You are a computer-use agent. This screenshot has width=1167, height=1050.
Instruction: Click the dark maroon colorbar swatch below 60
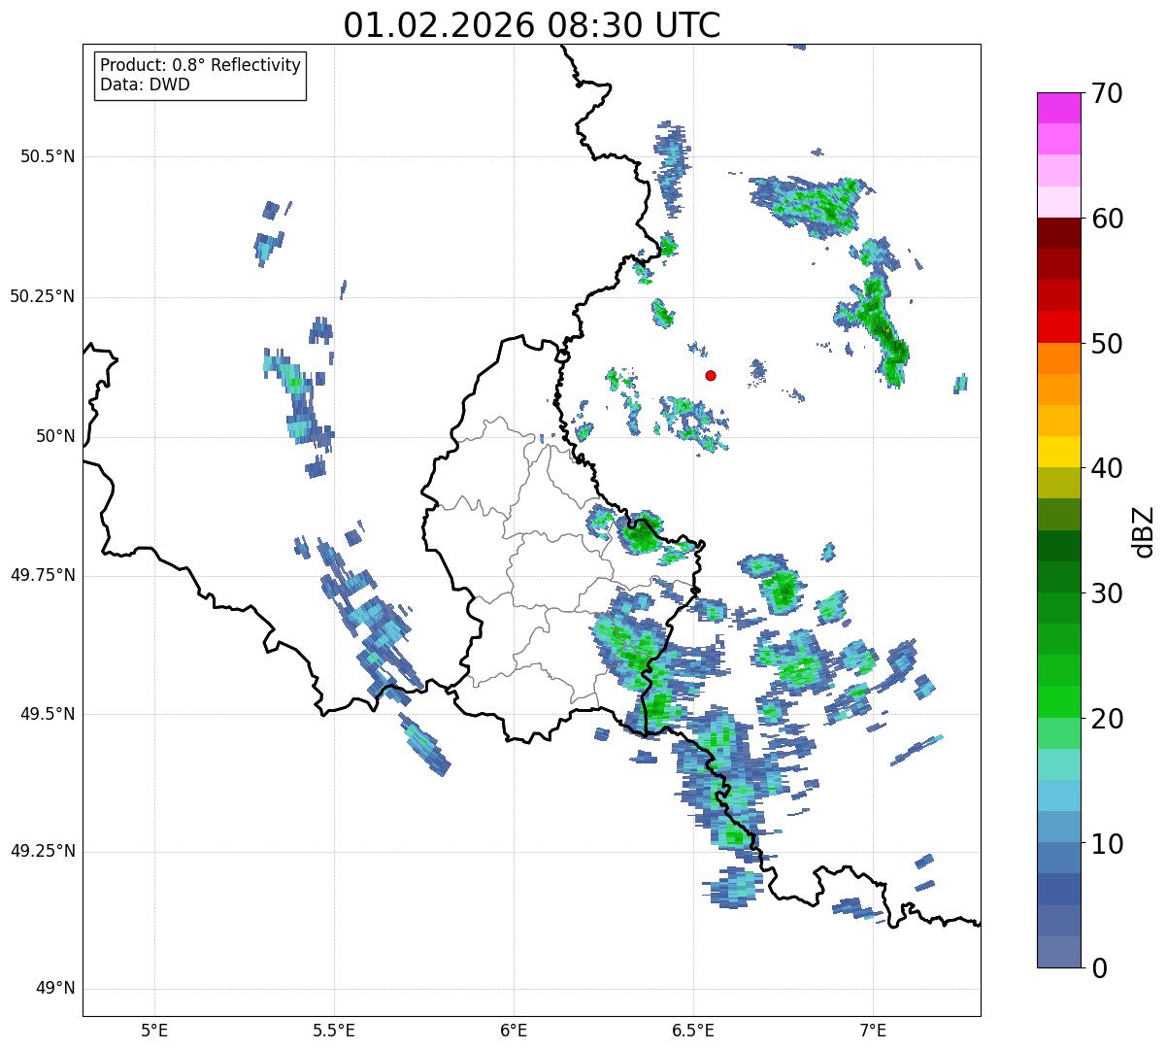(1059, 234)
